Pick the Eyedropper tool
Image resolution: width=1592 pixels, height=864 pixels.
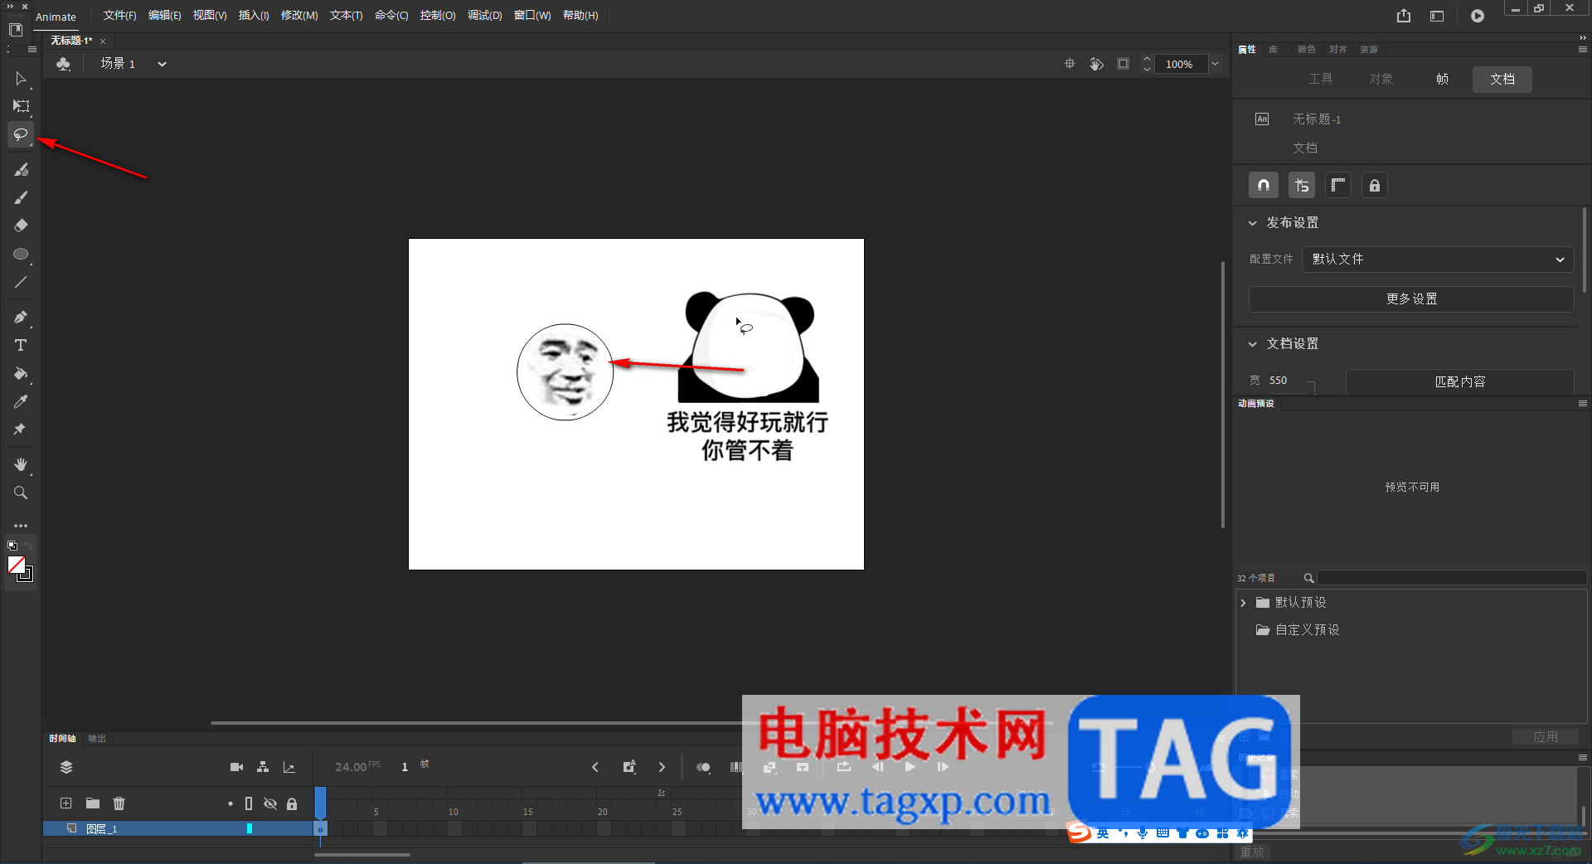(x=21, y=401)
